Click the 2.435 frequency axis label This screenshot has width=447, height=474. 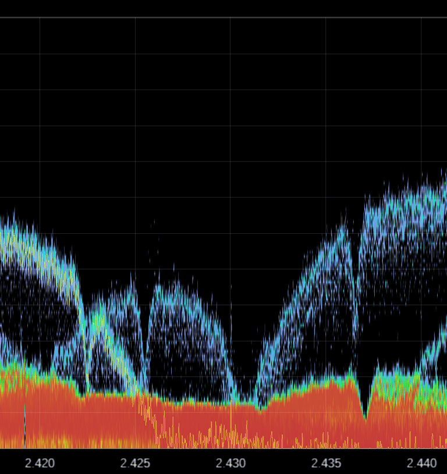(x=326, y=463)
